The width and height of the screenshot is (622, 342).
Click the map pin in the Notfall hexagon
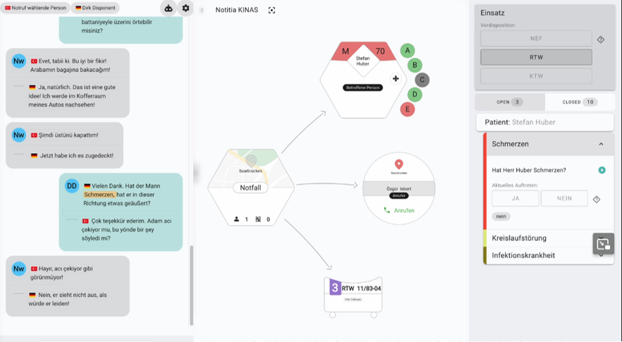pyautogui.click(x=251, y=161)
